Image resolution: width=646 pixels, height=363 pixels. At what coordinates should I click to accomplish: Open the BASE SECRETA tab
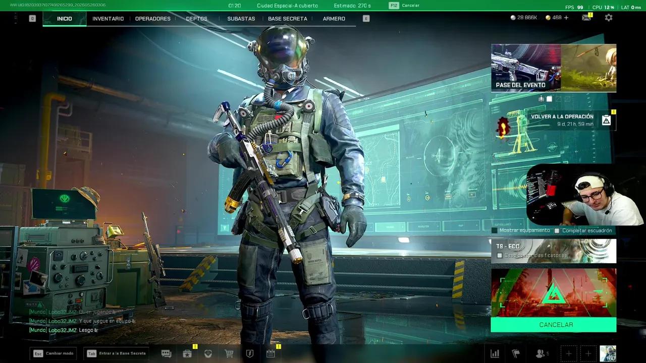click(x=288, y=19)
